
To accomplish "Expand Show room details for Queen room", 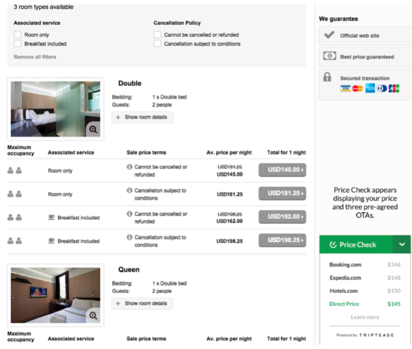I will pos(142,303).
